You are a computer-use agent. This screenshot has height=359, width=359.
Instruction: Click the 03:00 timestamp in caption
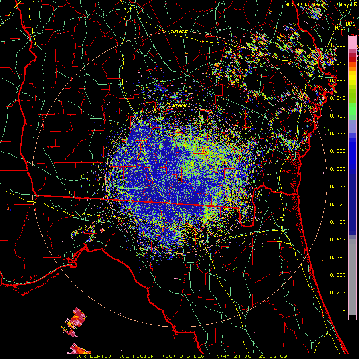[x=278, y=356]
